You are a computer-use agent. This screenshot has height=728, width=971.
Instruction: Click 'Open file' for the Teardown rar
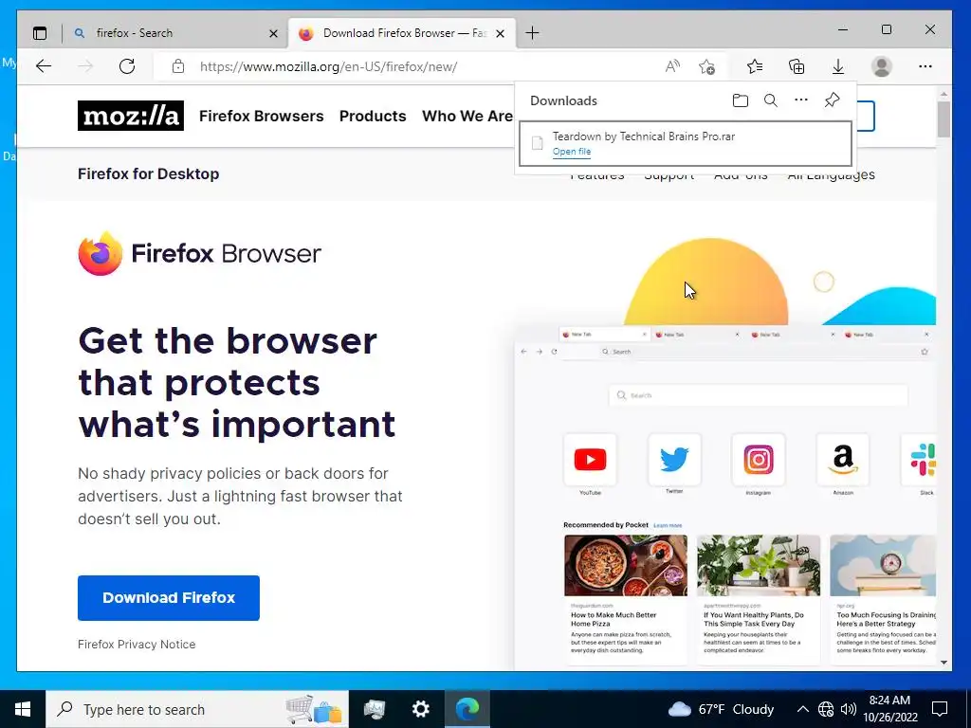click(572, 152)
